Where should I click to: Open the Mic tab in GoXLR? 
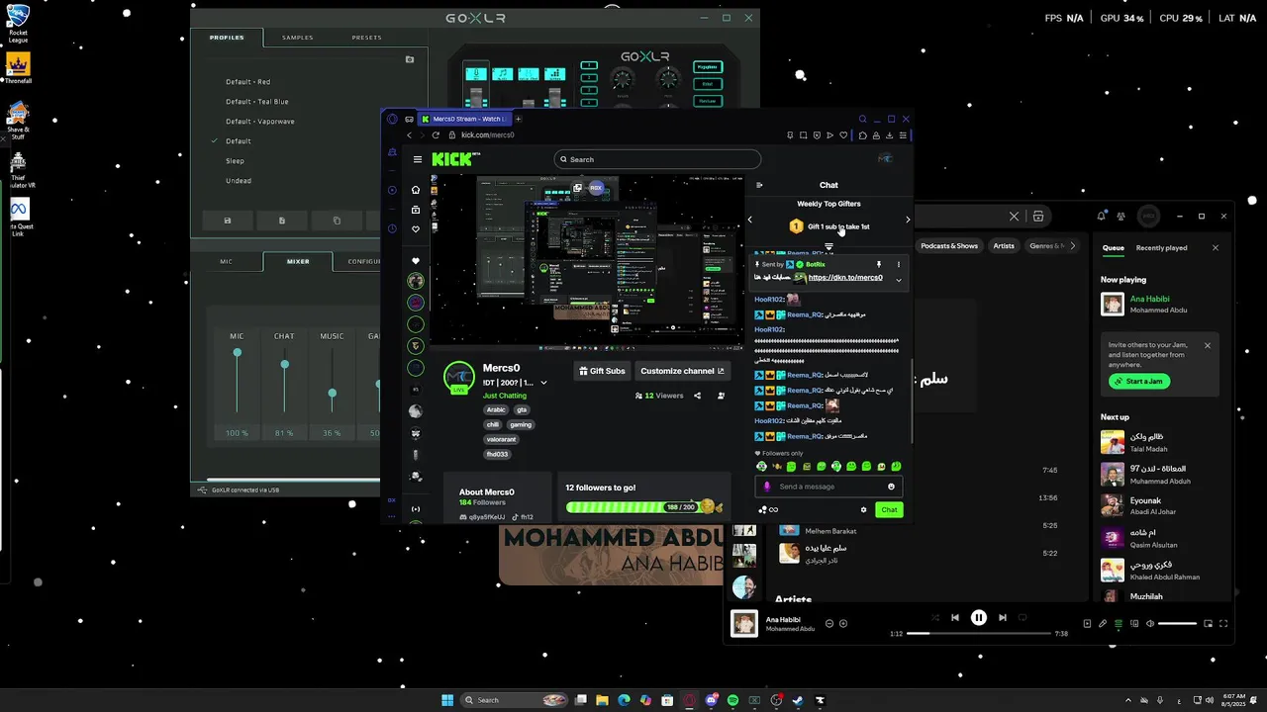click(226, 262)
